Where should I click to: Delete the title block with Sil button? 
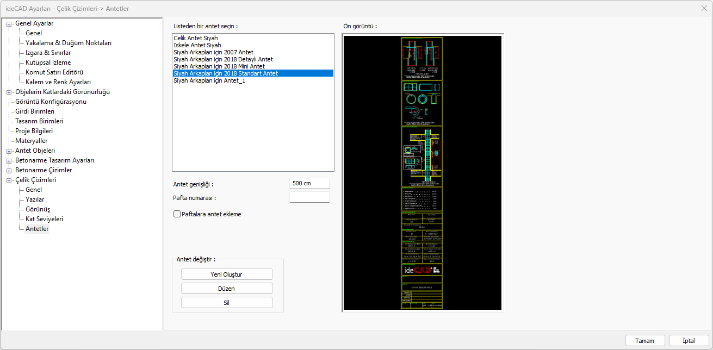pos(227,303)
